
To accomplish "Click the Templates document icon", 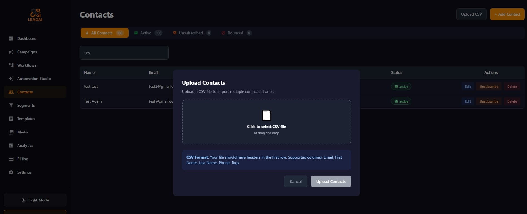I will click(x=11, y=119).
